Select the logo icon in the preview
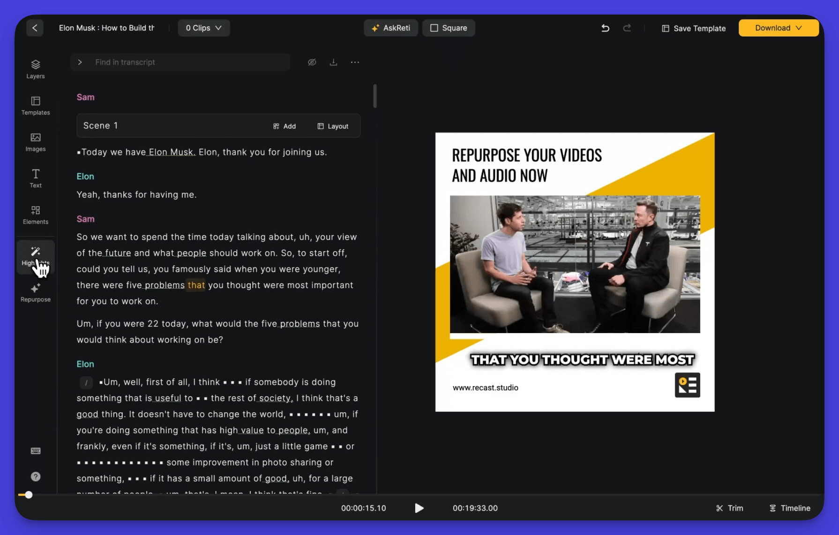This screenshot has width=839, height=535. [x=687, y=385]
